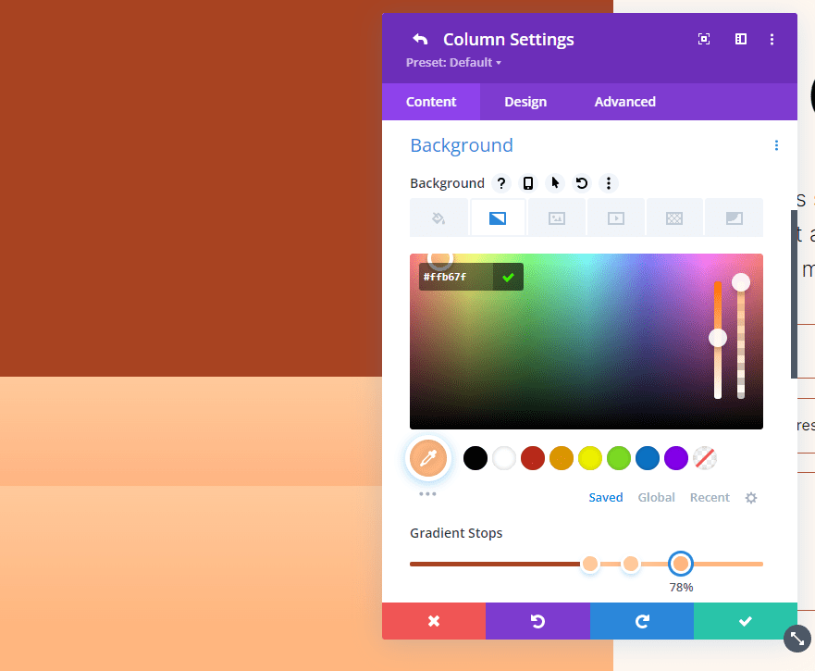Click the responsive phone icon for Background

tap(528, 183)
